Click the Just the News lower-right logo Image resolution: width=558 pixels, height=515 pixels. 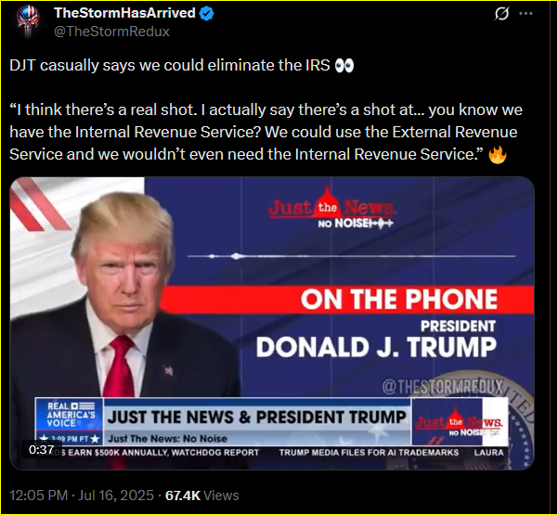(x=459, y=422)
